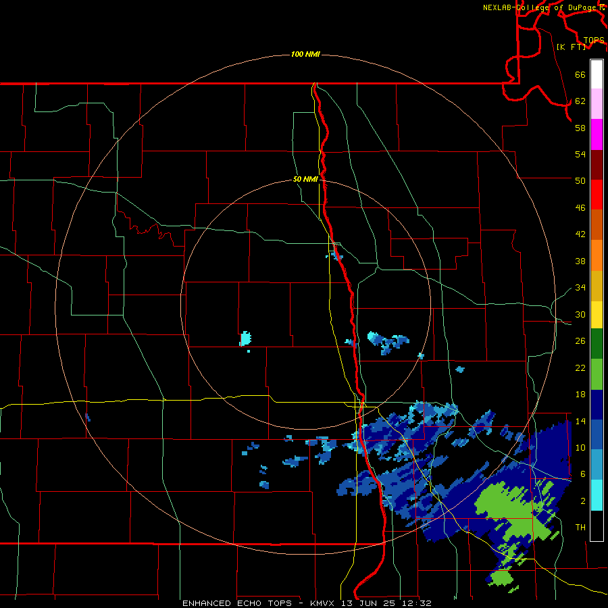The image size is (608, 608).
Task: Click the medium blue legend swatch
Action: [597, 434]
